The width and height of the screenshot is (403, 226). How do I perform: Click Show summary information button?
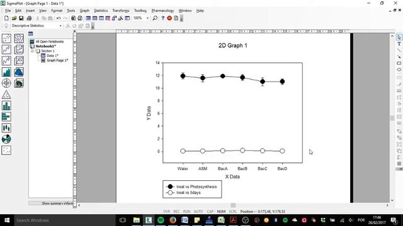click(x=51, y=203)
